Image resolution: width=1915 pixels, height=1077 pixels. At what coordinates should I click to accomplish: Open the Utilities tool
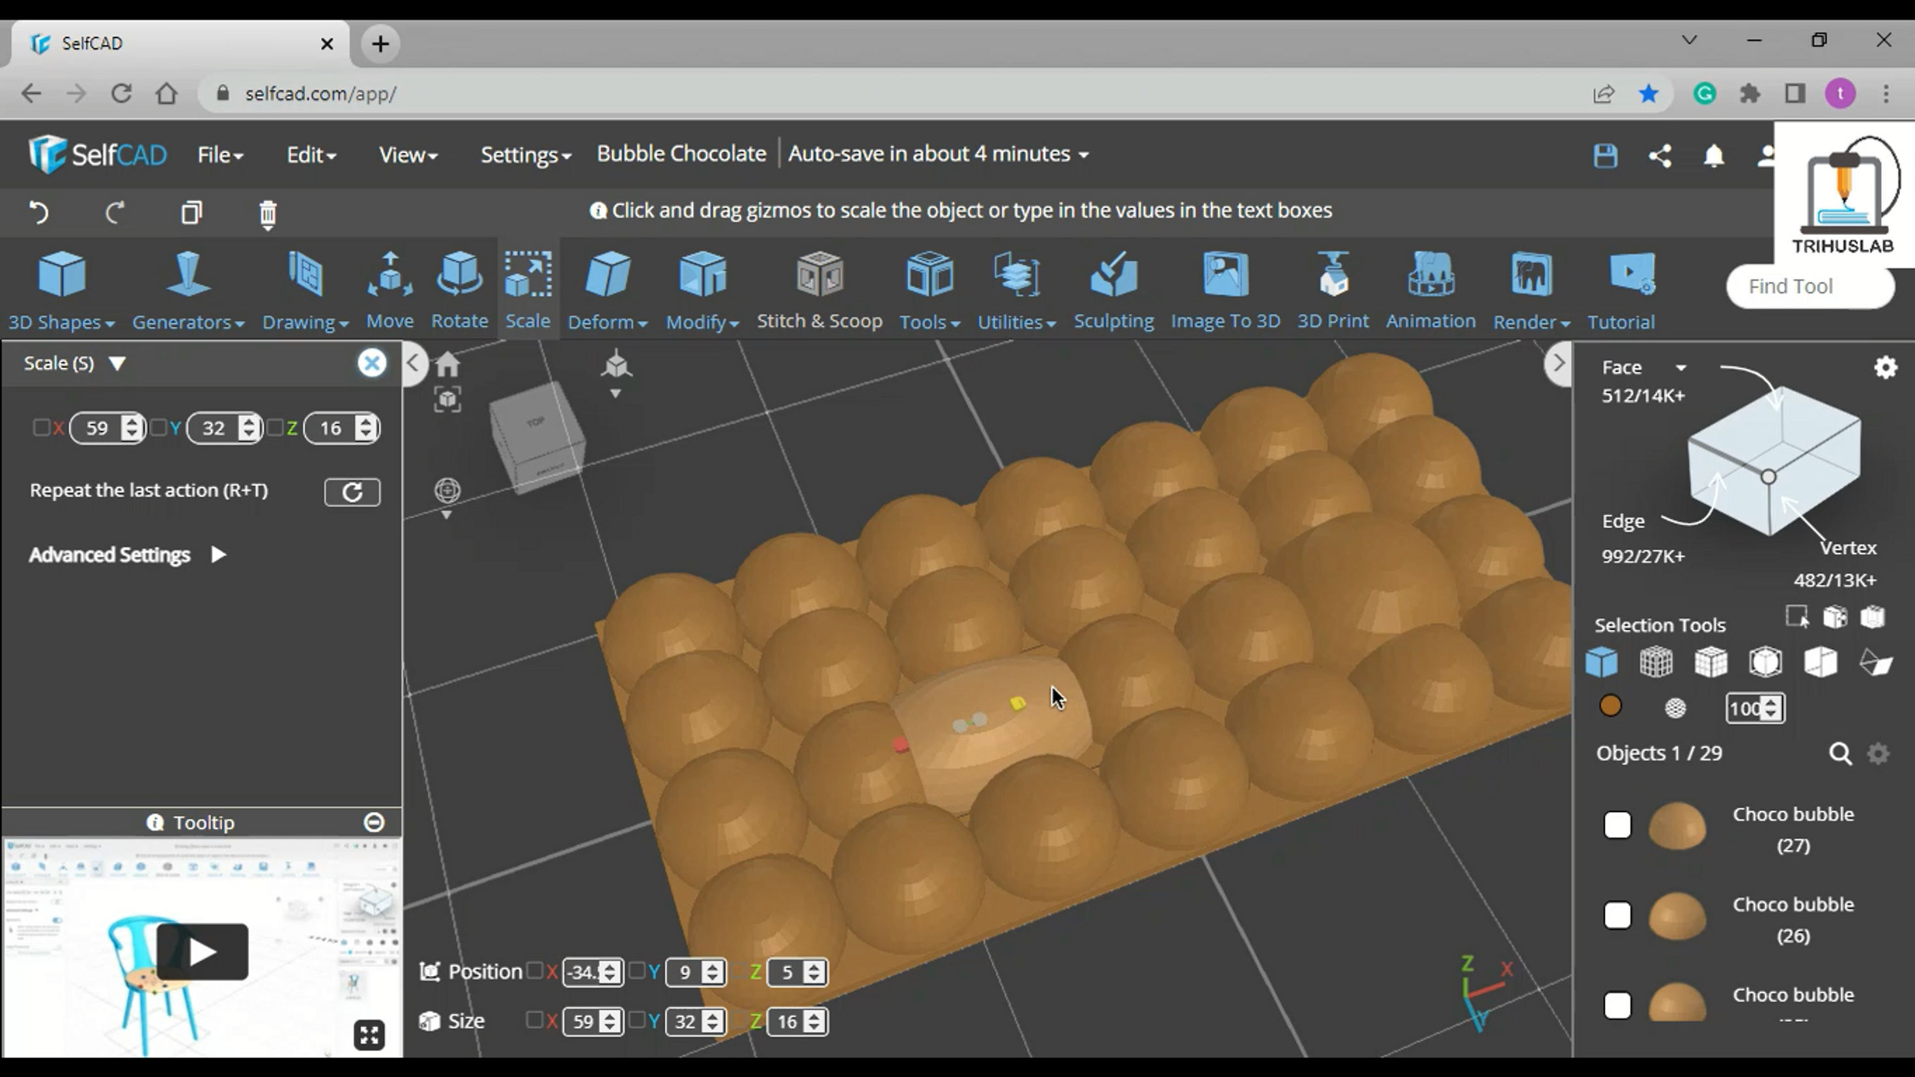pos(1016,290)
